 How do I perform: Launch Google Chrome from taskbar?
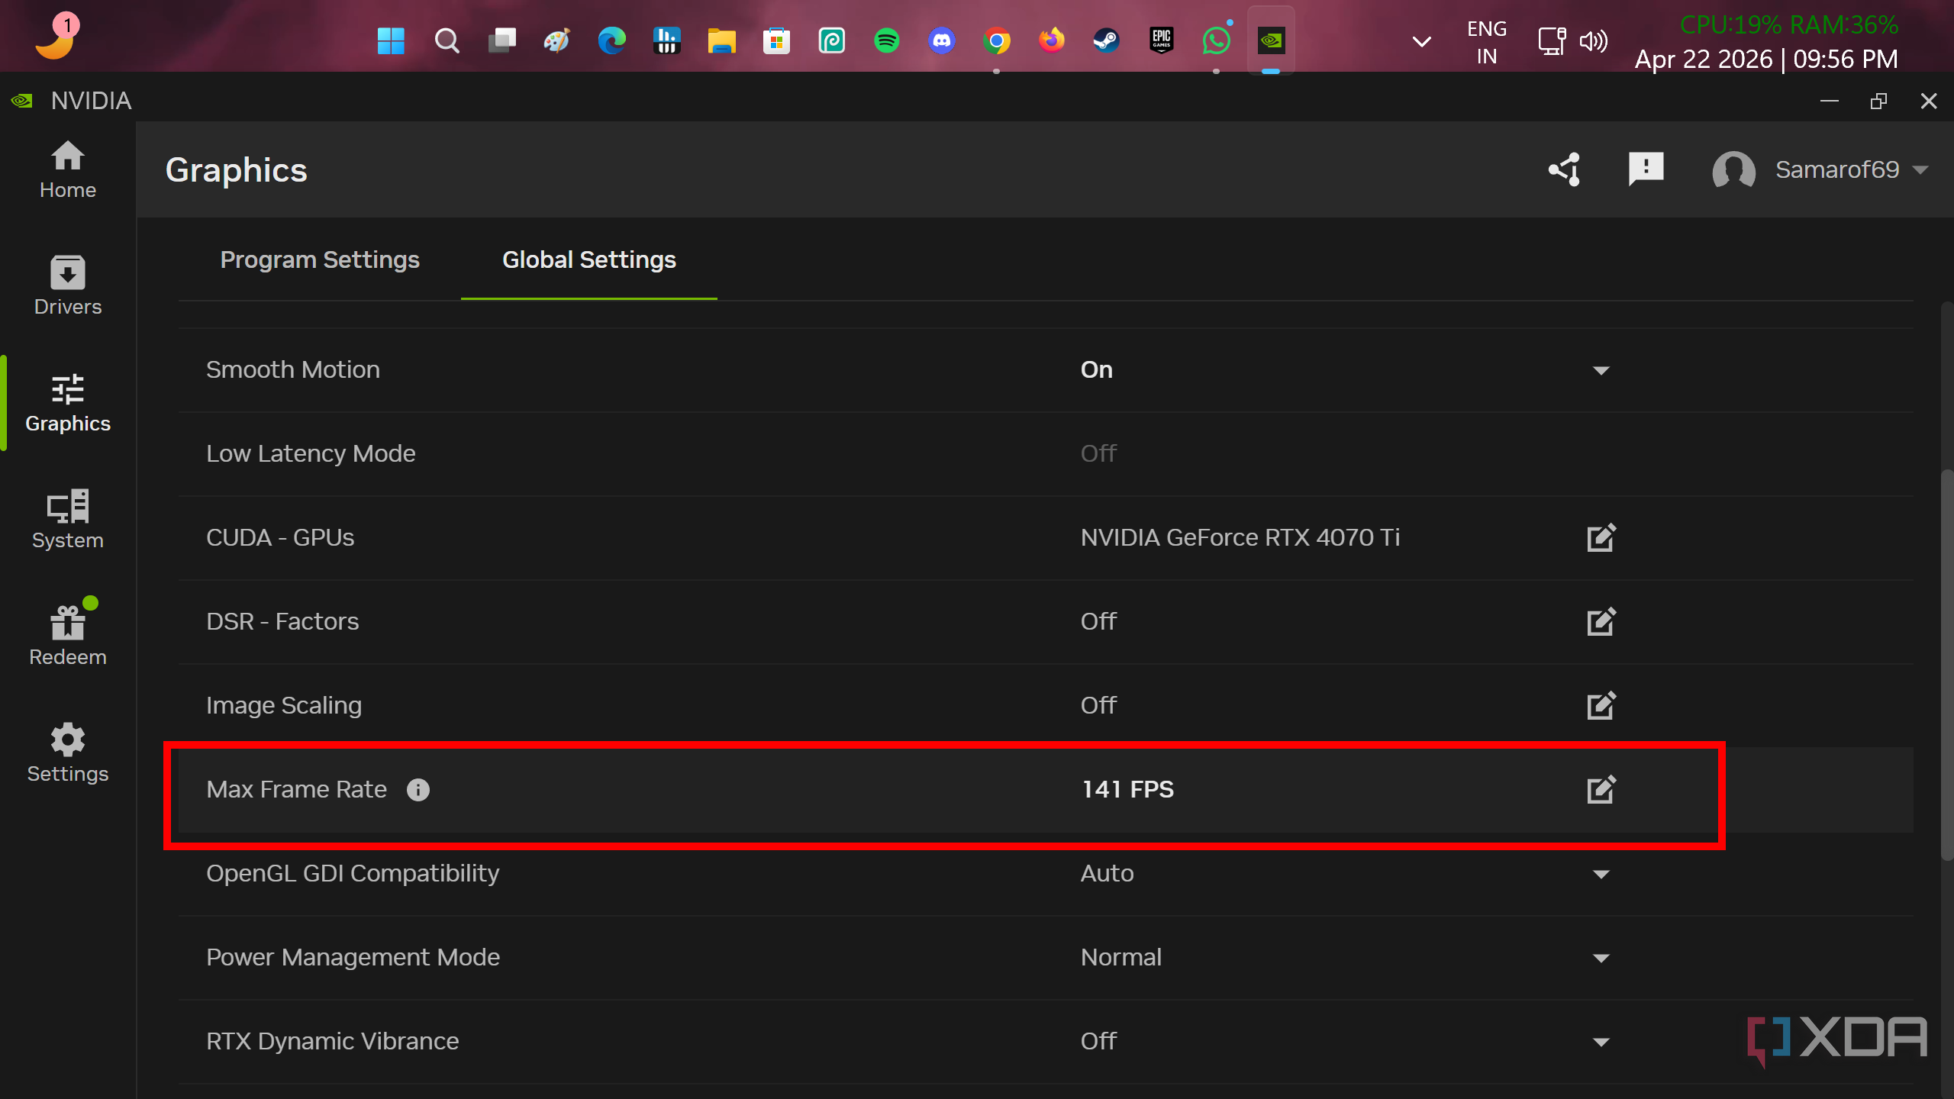point(996,40)
